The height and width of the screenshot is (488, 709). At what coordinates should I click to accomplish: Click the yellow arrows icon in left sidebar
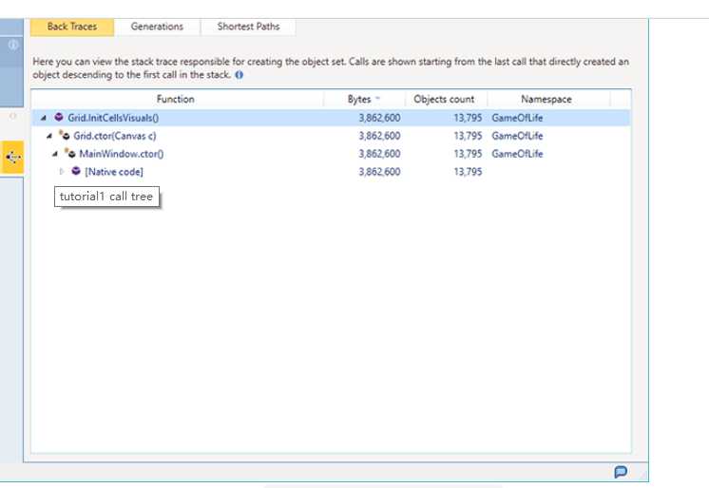12,158
